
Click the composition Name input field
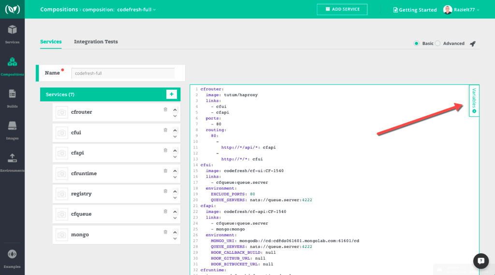pos(123,73)
